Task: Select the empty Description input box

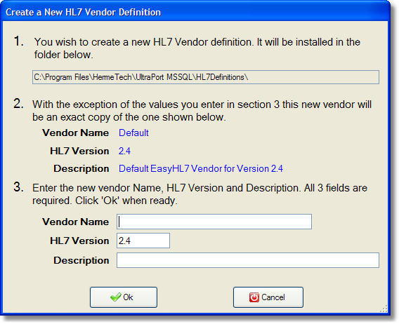Action: (248, 260)
